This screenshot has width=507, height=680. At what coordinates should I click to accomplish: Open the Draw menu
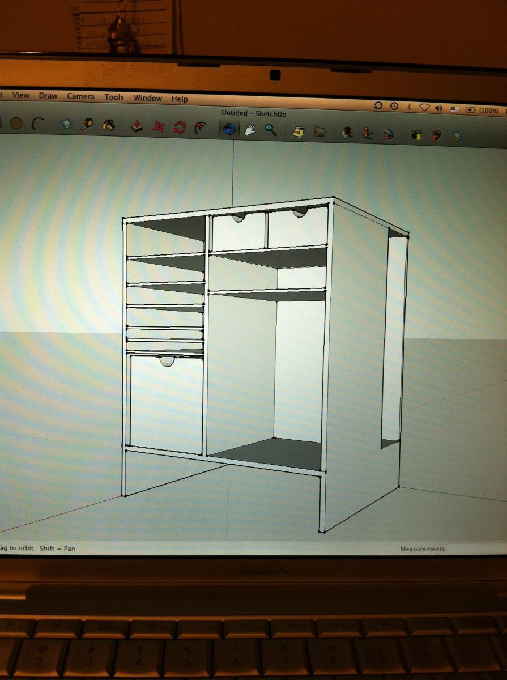coord(48,96)
